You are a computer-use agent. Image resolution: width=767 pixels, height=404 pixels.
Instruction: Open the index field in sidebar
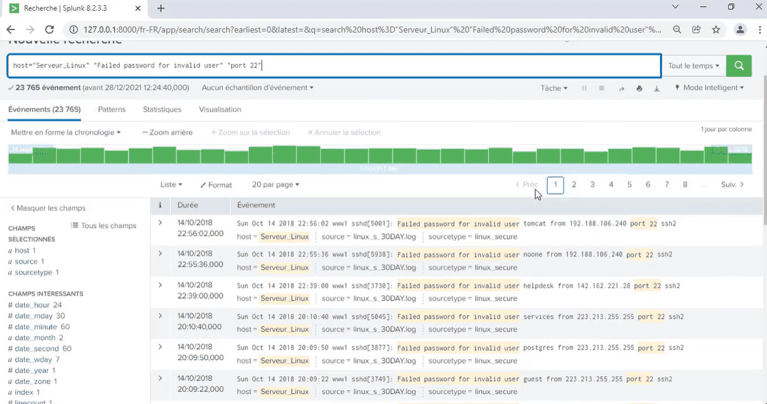coord(24,392)
